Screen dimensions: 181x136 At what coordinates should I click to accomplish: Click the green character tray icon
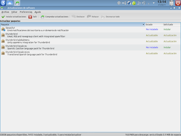134,3
